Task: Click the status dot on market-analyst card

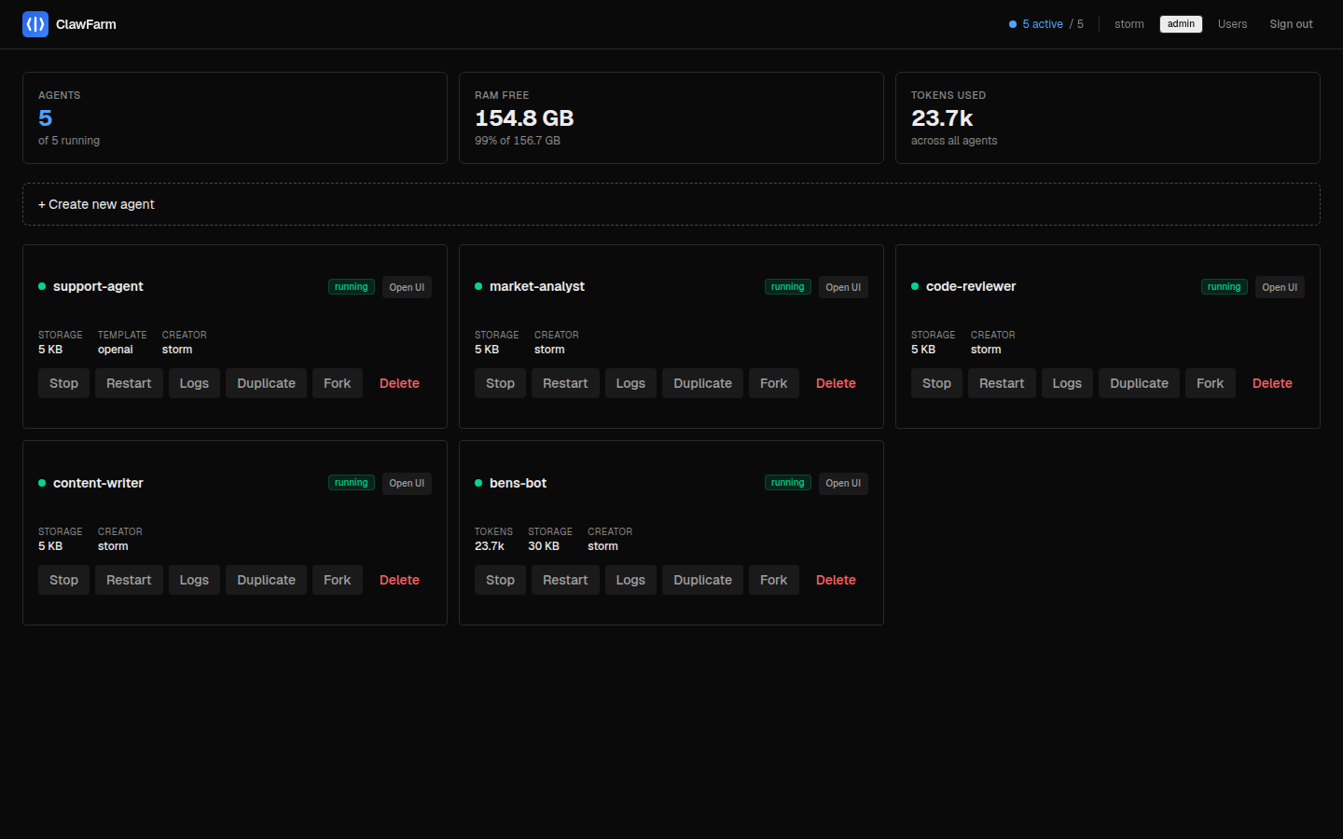Action: click(x=478, y=286)
